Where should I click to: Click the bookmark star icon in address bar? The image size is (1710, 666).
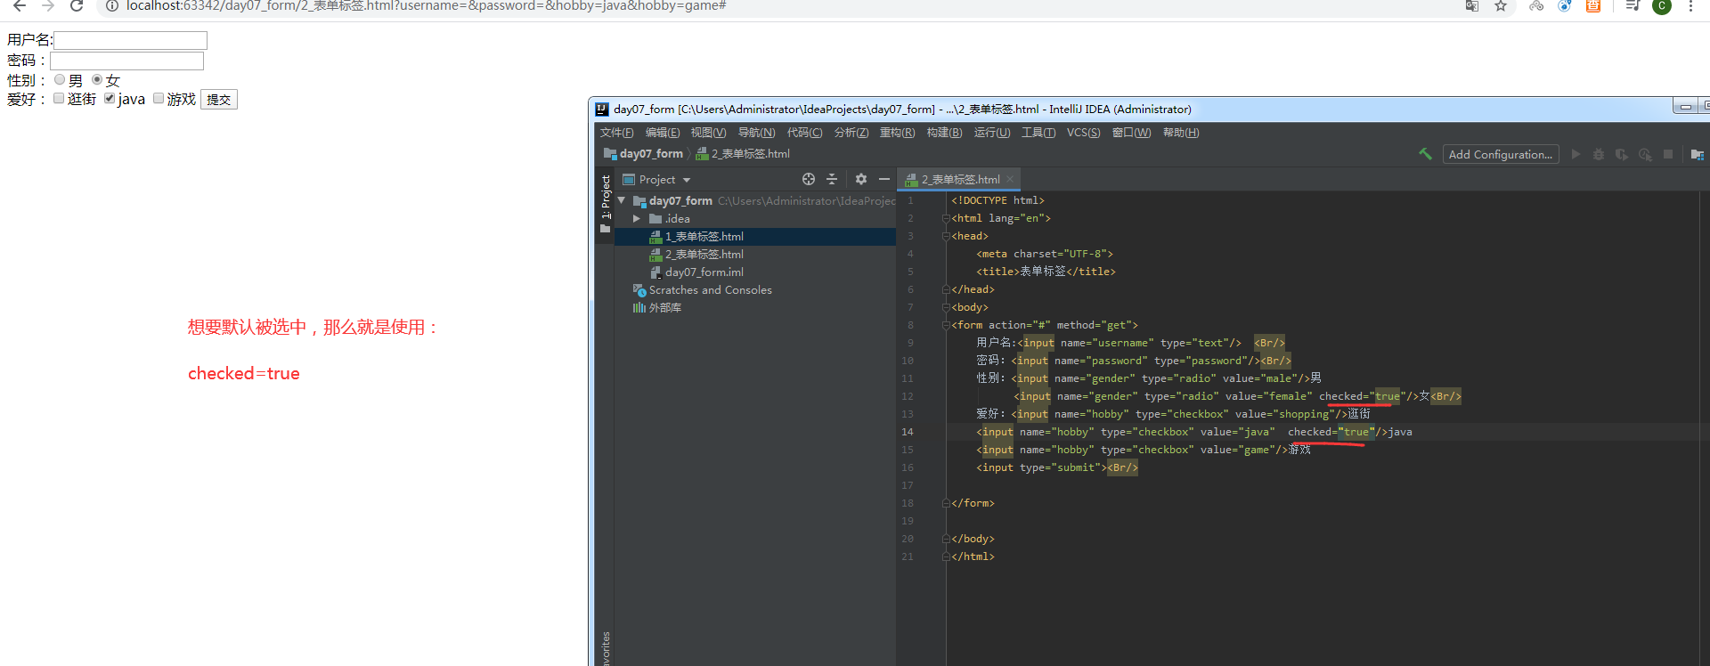click(x=1501, y=6)
